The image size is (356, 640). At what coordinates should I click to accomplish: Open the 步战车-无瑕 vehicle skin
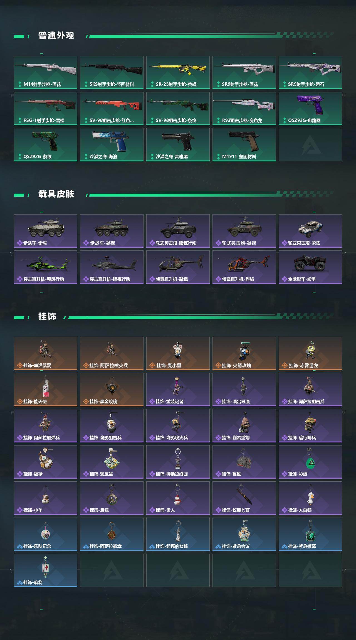(46, 231)
